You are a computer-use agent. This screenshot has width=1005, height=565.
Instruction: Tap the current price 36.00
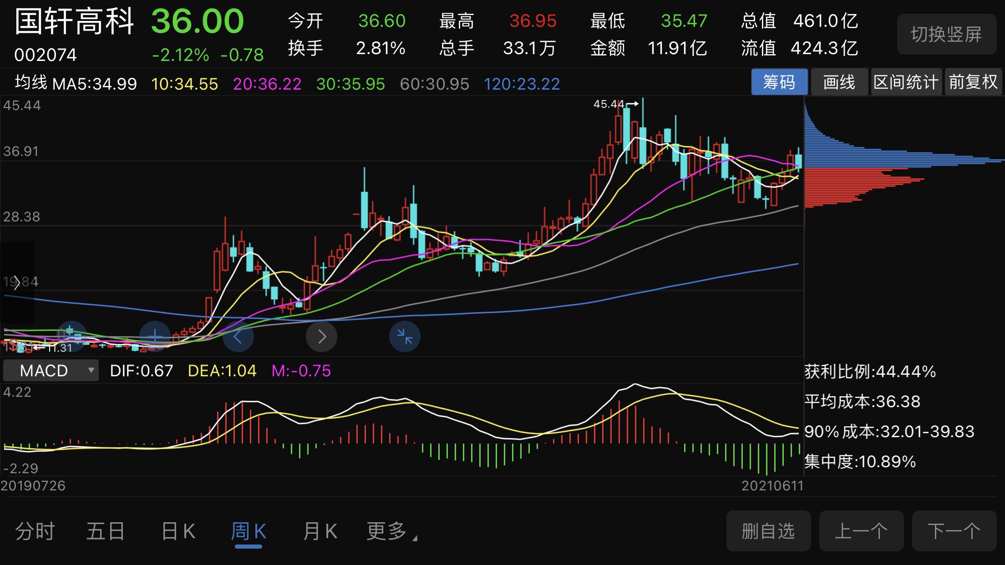(x=198, y=21)
